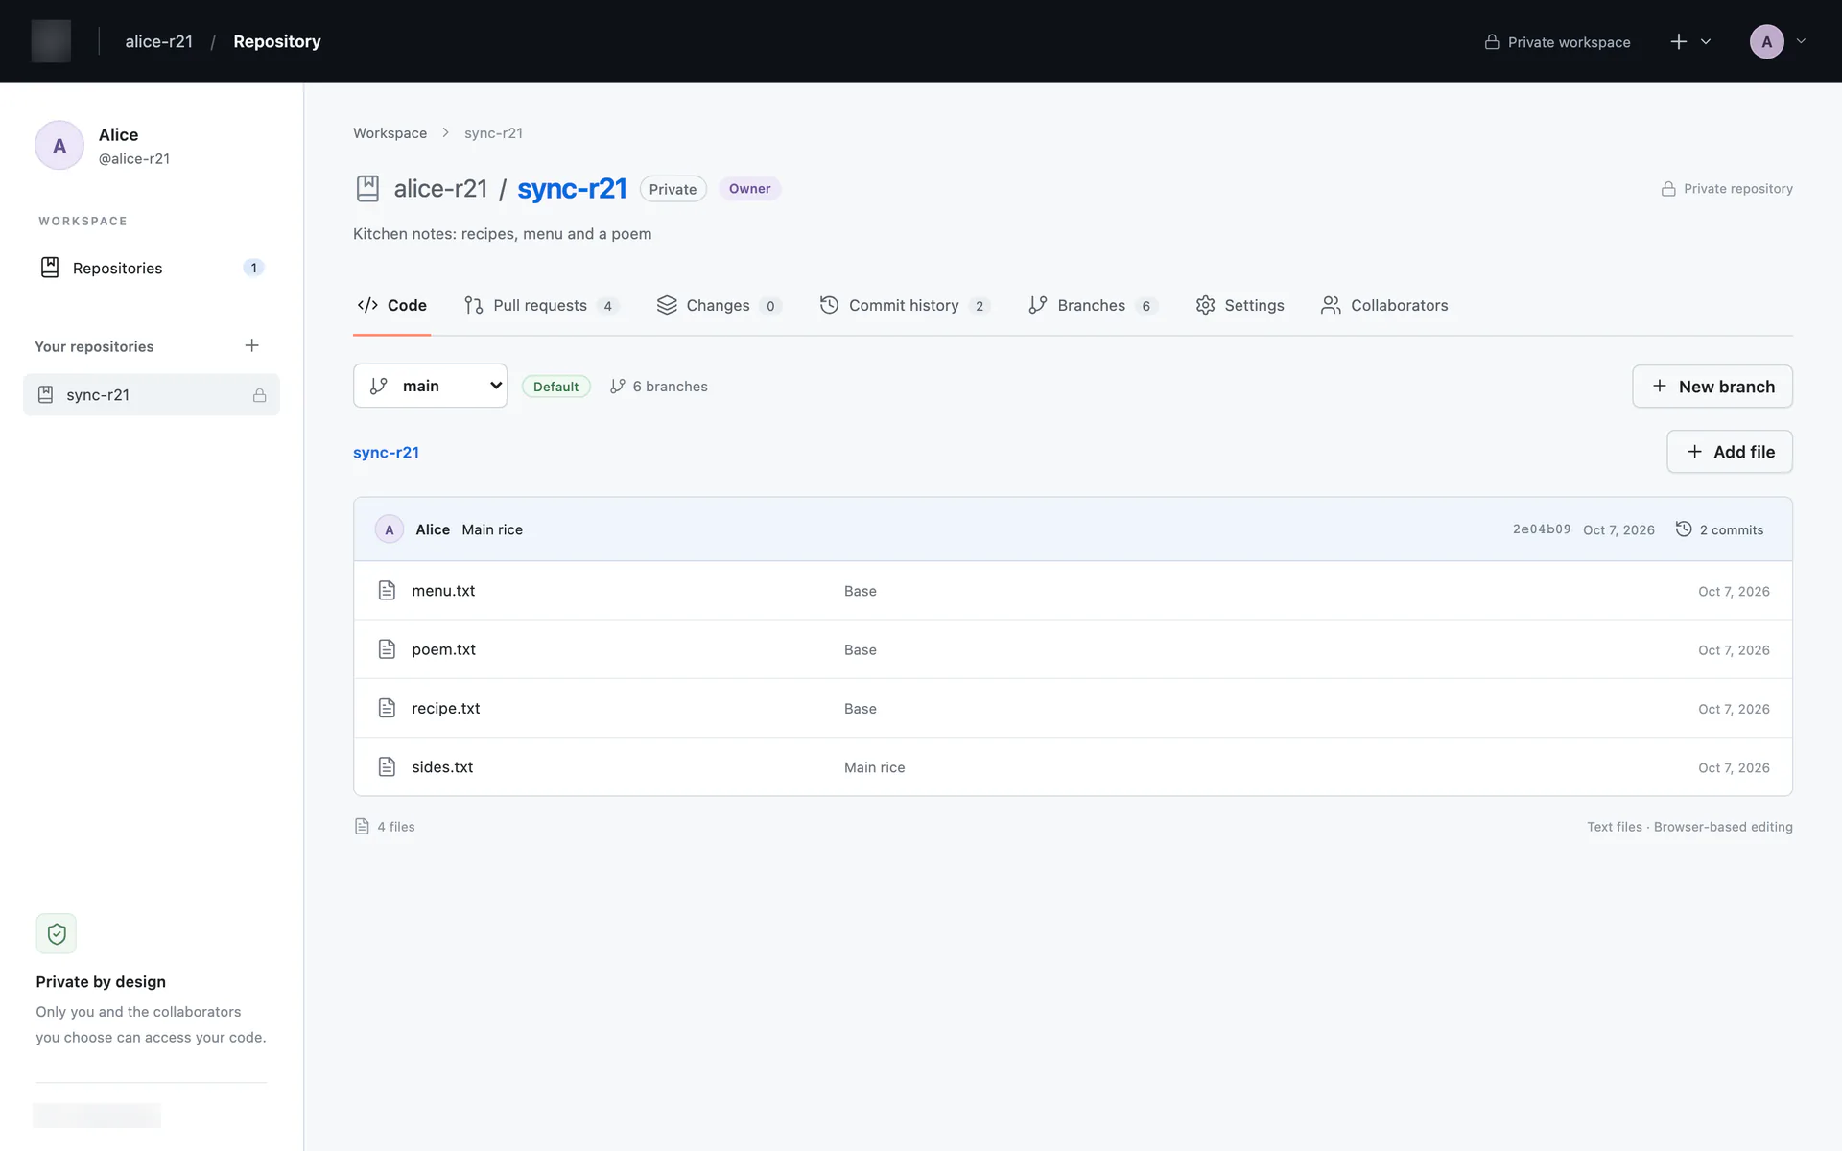Click the file icon beside sides.txt
The height and width of the screenshot is (1151, 1842).
pyautogui.click(x=387, y=767)
